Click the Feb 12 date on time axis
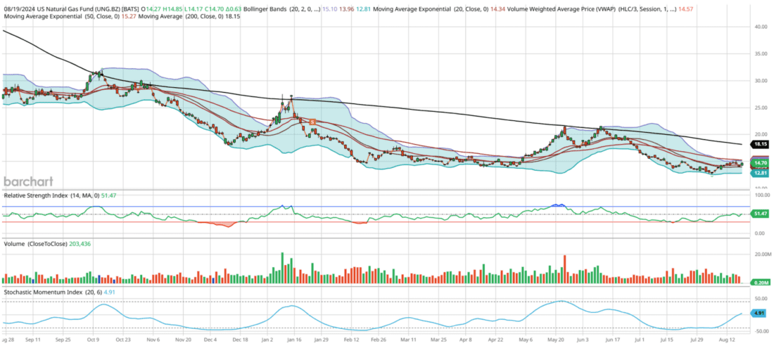The image size is (774, 355). coord(351,340)
